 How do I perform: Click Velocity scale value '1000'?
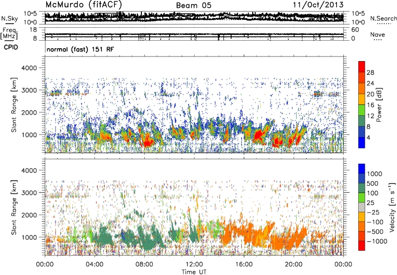pos(375,174)
